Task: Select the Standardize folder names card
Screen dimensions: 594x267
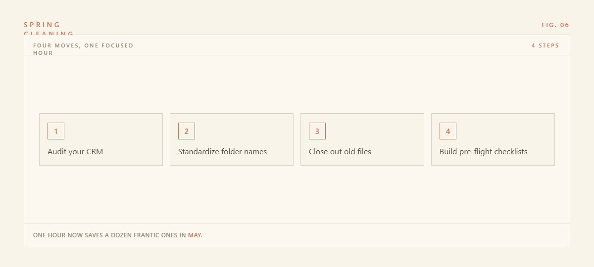Action: tap(232, 139)
